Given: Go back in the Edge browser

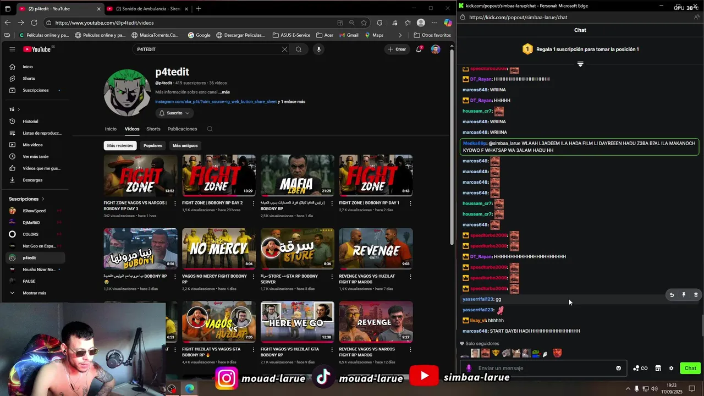Looking at the screenshot, I should (7, 23).
